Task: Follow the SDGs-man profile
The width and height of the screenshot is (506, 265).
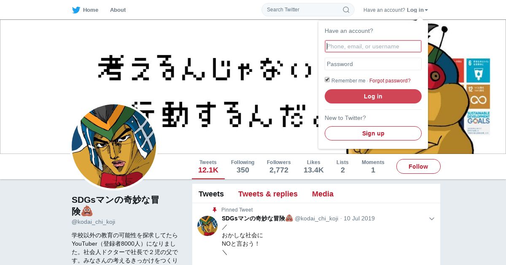Action: click(x=418, y=167)
